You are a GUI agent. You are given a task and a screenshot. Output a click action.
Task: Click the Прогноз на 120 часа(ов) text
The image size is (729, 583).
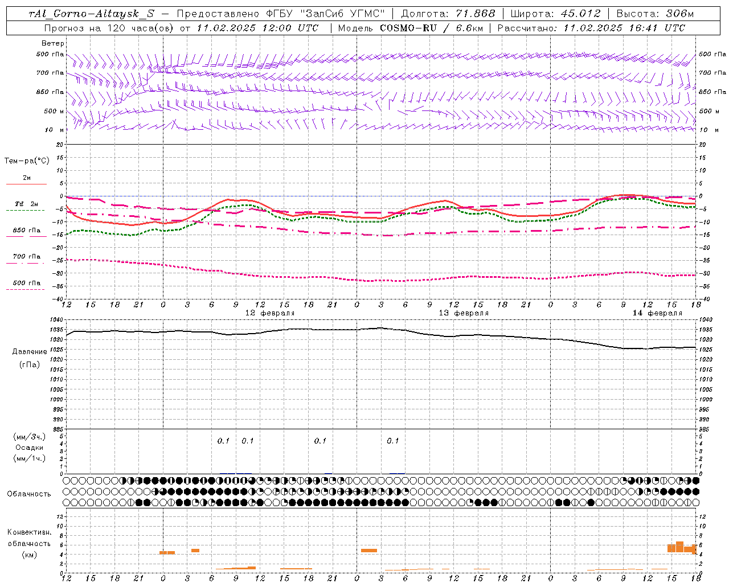click(108, 28)
